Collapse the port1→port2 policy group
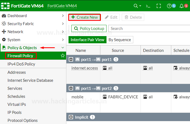The height and width of the screenshot is (124, 190). (x=71, y=88)
